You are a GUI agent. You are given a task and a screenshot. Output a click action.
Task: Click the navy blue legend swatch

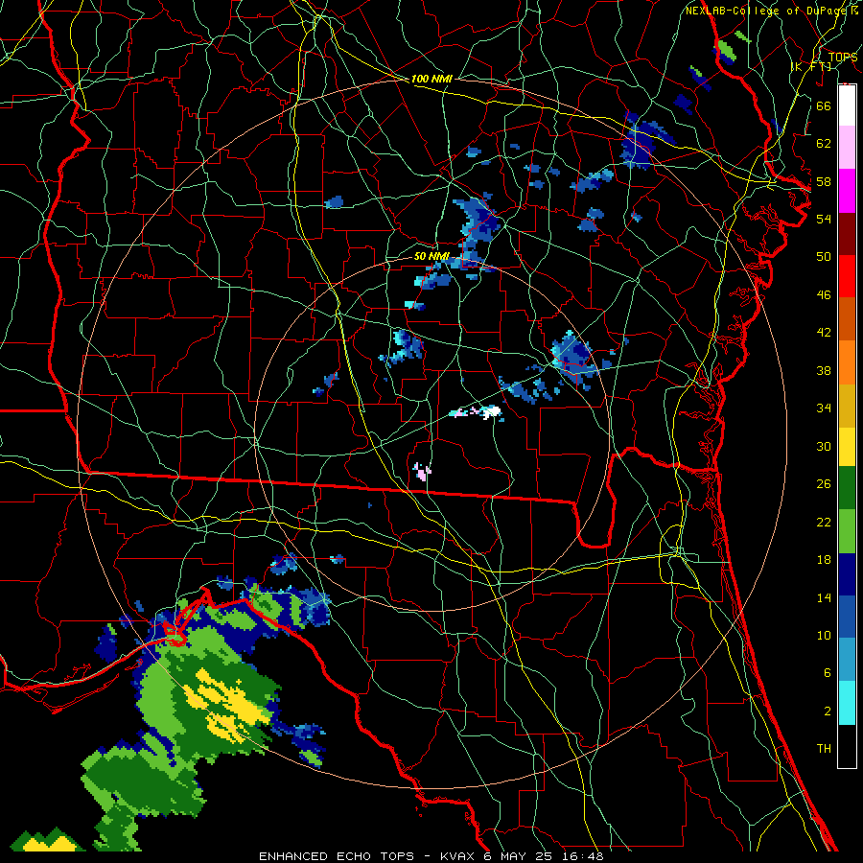tap(847, 574)
